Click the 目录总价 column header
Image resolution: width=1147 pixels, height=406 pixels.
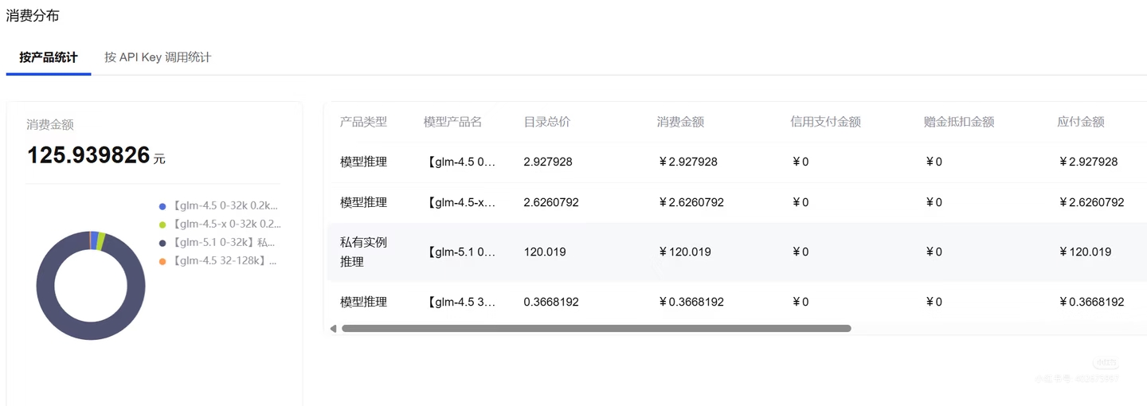546,122
